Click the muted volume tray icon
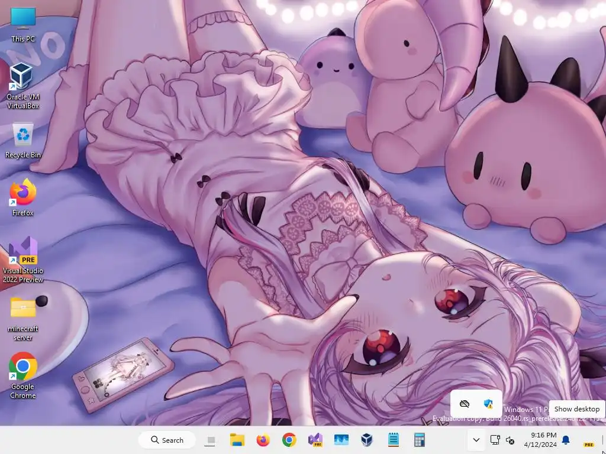The image size is (606, 454). (x=510, y=440)
